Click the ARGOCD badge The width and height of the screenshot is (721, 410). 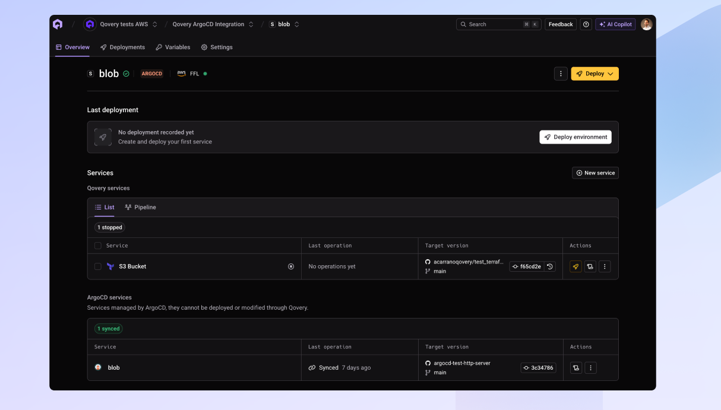(152, 74)
